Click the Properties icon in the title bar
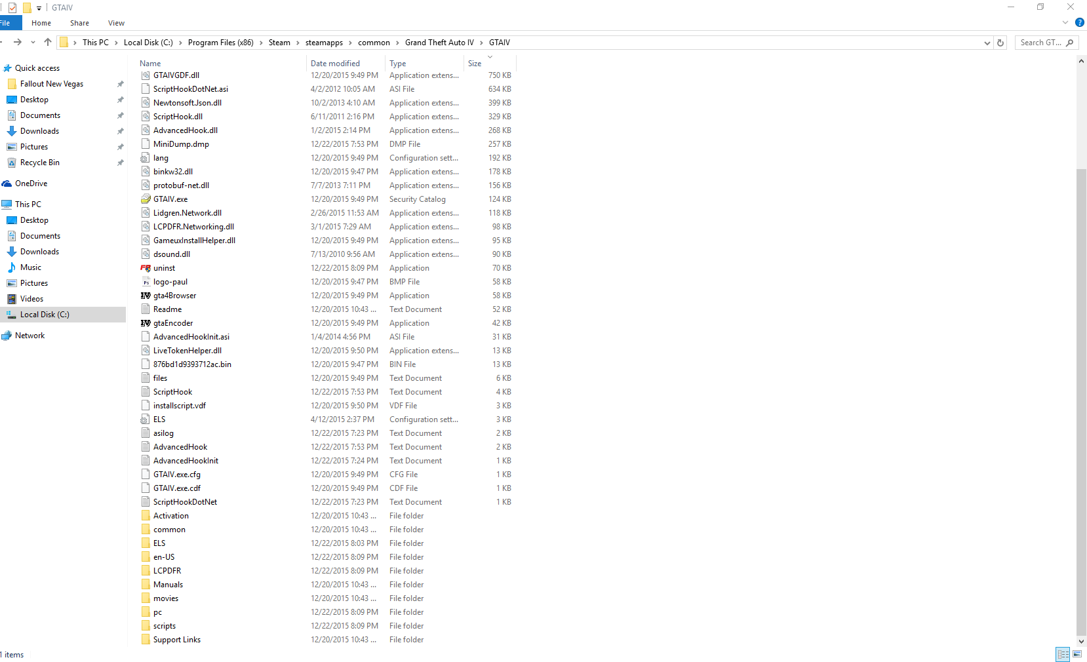Viewport: 1087px width, 662px height. 12,8
